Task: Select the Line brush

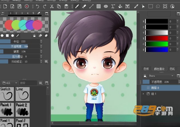Action: tap(23, 94)
